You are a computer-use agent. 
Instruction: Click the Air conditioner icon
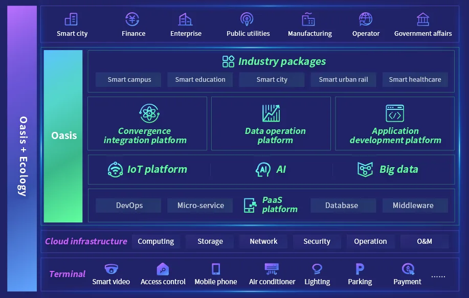tap(272, 269)
